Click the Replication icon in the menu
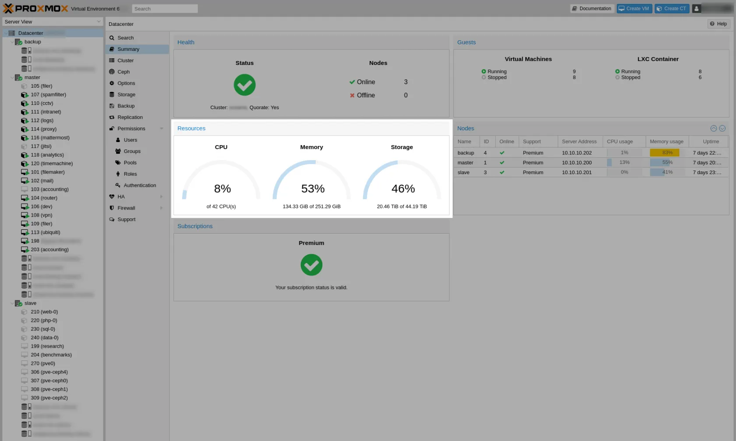Viewport: 736px width, 441px height. click(112, 117)
